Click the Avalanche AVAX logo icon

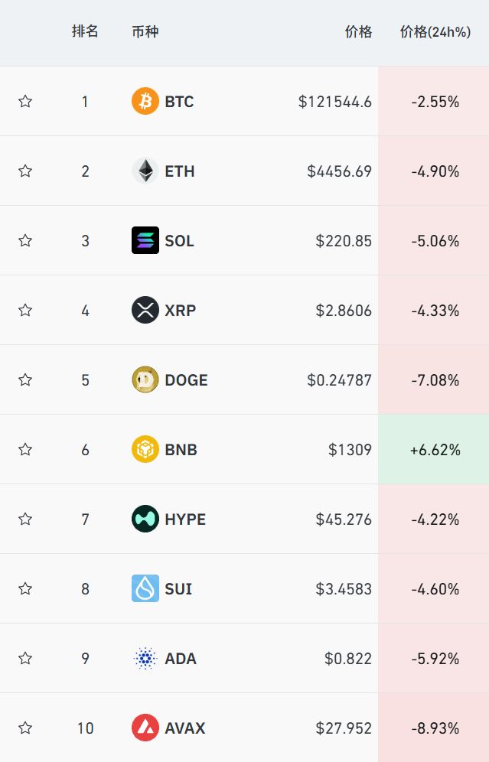click(145, 728)
